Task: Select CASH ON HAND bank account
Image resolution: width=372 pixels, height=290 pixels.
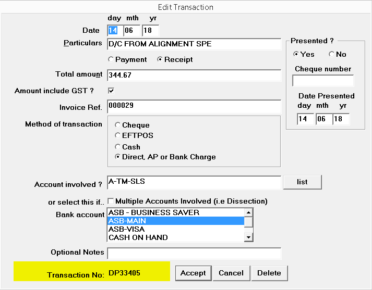Action: click(176, 237)
